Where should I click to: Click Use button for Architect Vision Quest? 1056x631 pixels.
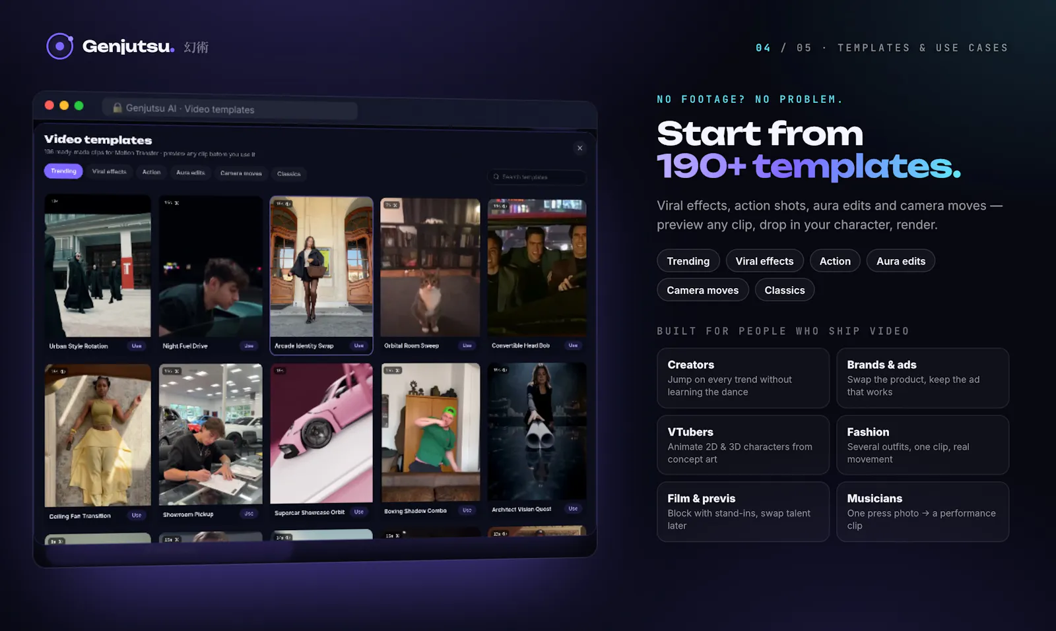point(573,508)
